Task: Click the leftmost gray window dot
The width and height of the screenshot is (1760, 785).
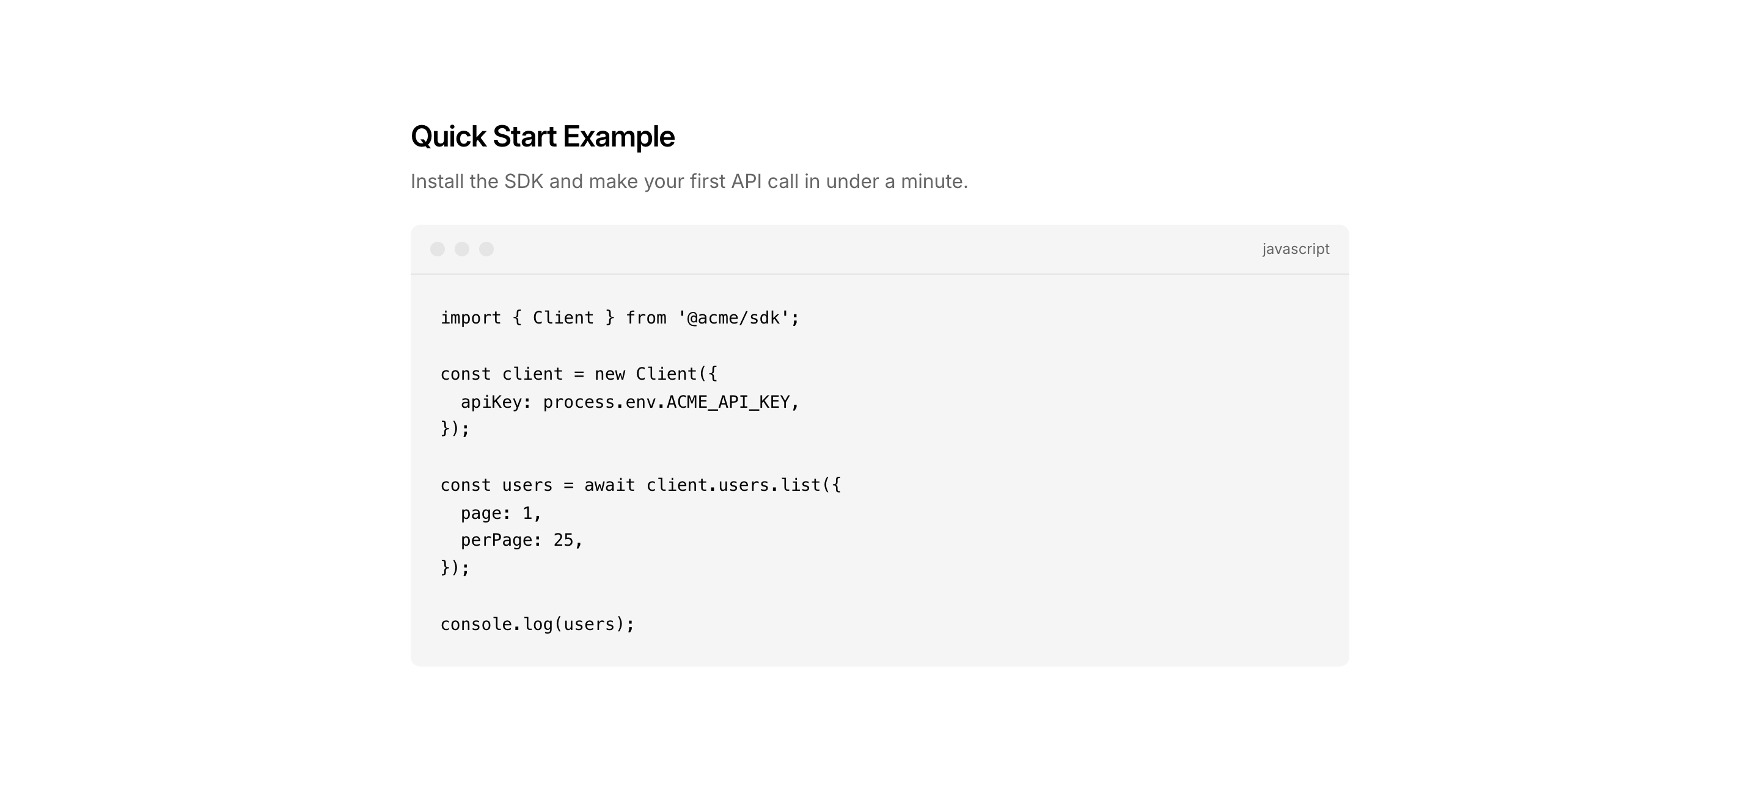Action: pos(438,249)
